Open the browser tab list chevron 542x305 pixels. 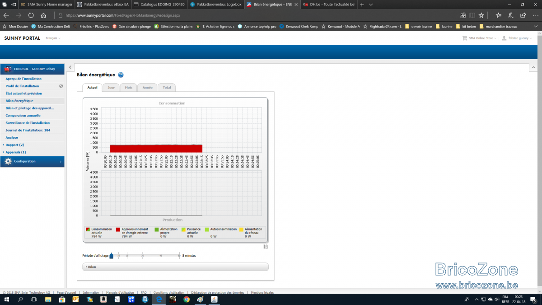coord(371,4)
